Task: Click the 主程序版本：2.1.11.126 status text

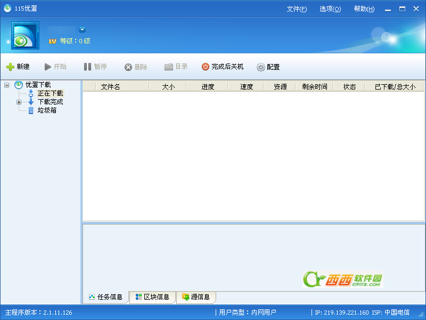Action: pos(38,313)
